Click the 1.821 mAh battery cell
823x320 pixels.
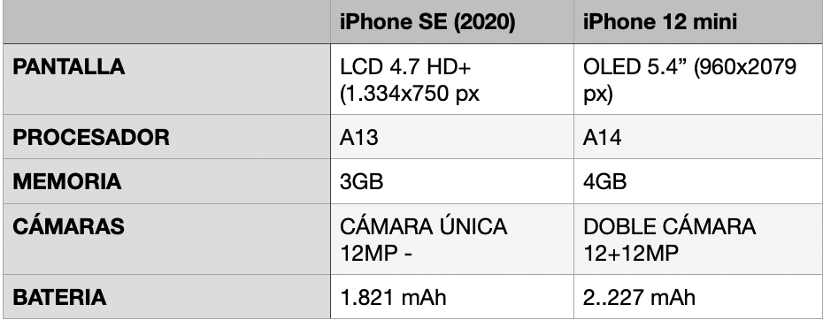pyautogui.click(x=452, y=297)
